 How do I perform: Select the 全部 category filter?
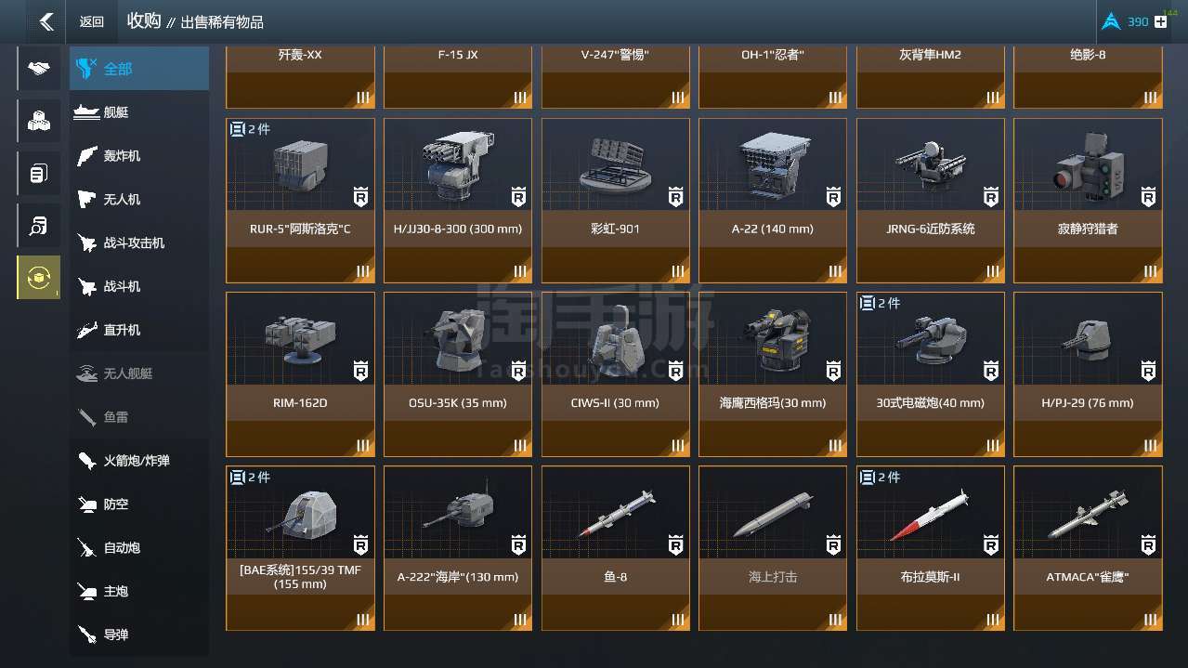(139, 69)
